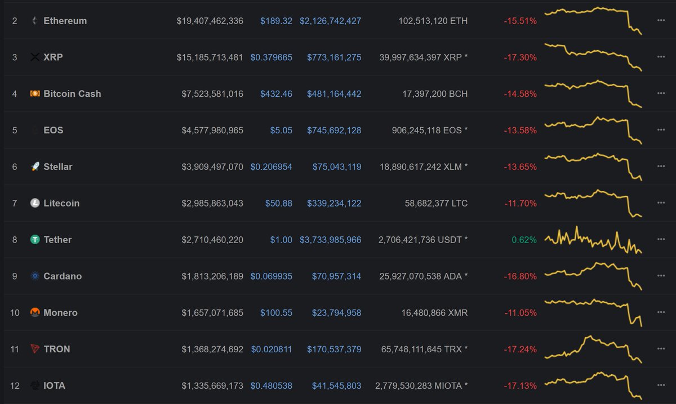Select XRP change value -17.30%
676x404 pixels.
click(520, 57)
